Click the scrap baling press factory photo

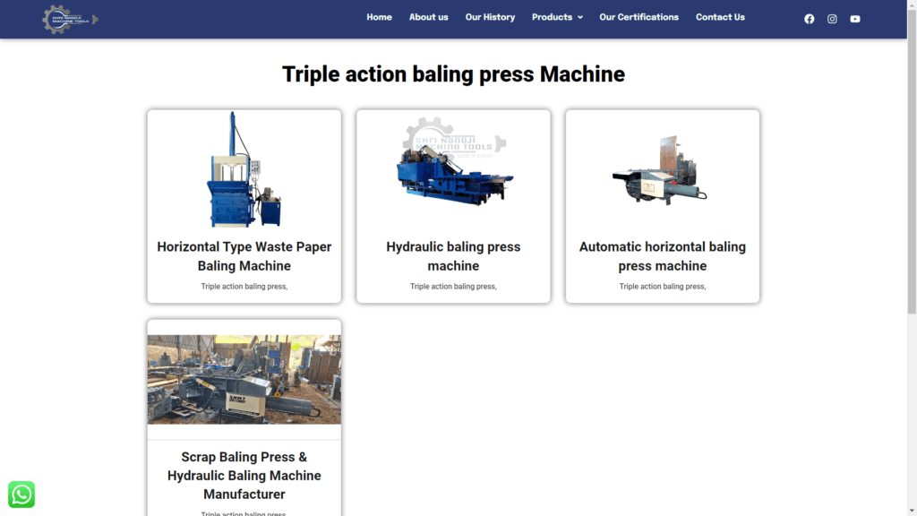tap(244, 379)
